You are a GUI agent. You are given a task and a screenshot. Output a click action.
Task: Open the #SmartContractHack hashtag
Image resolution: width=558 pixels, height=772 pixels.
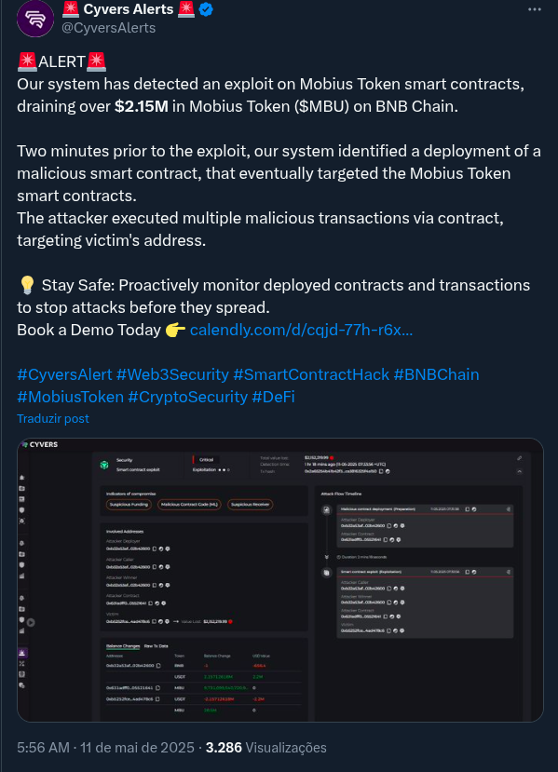coord(311,374)
